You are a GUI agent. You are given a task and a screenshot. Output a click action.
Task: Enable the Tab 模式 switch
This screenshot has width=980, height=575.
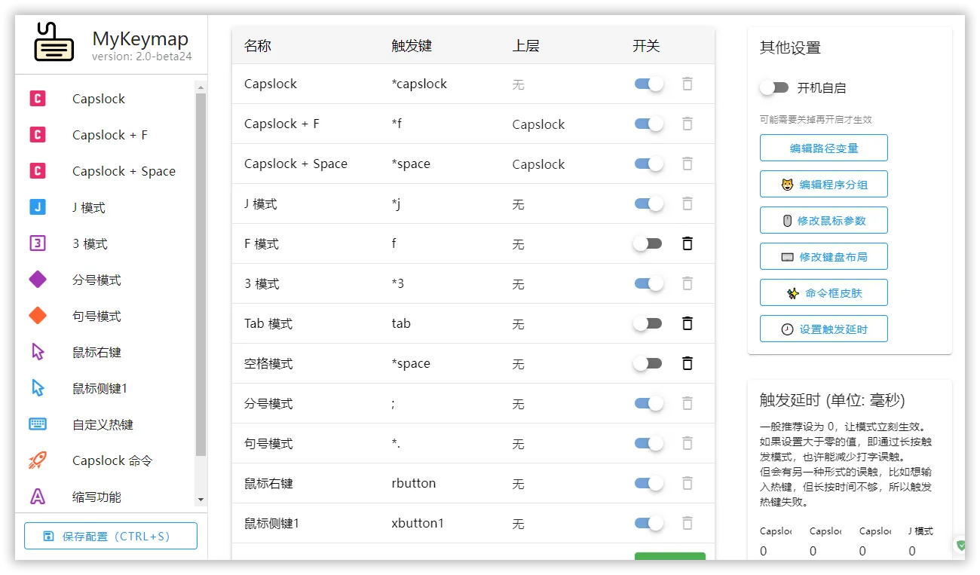coord(648,323)
